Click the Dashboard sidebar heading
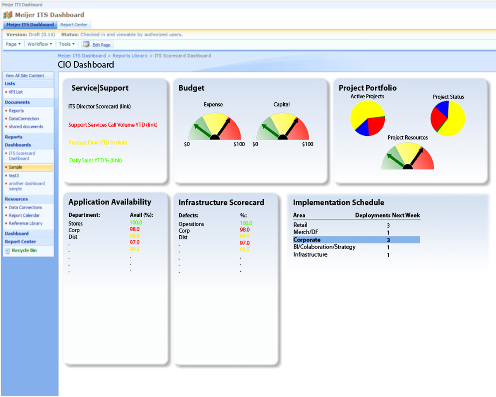496x397 pixels. [17, 234]
